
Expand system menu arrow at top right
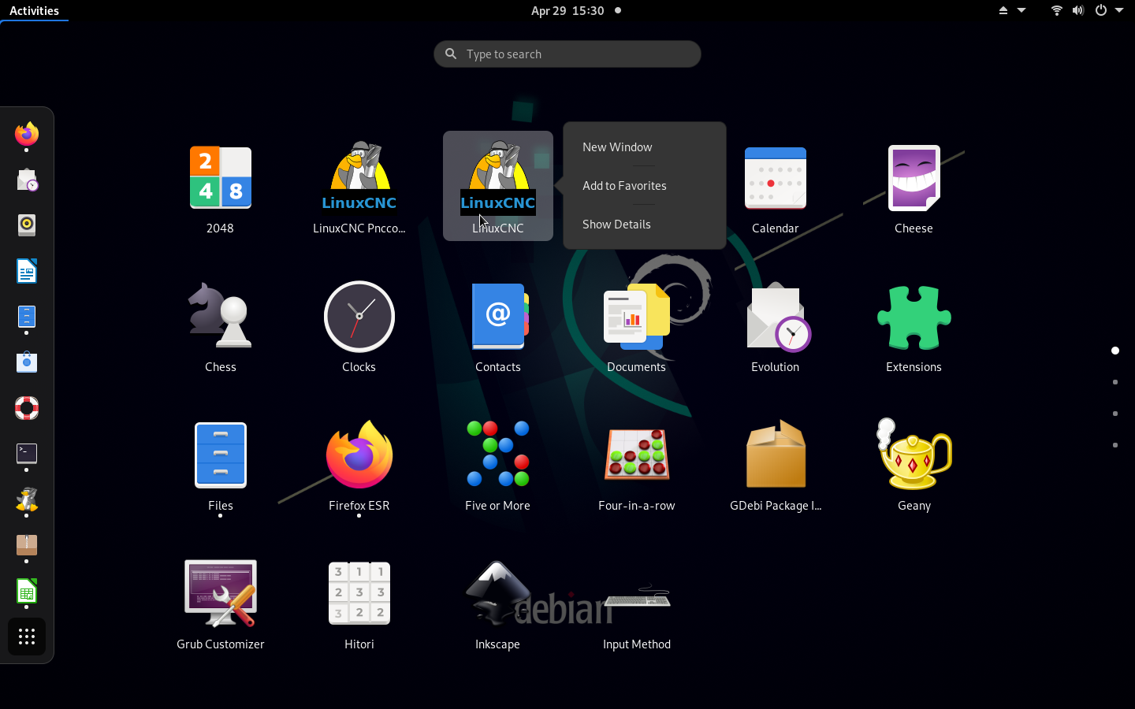(x=1119, y=10)
